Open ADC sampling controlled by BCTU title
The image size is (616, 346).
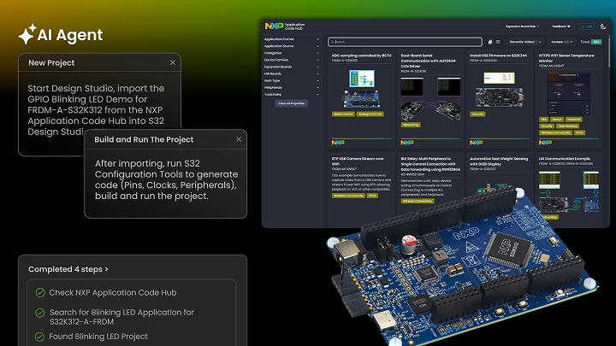(x=361, y=56)
